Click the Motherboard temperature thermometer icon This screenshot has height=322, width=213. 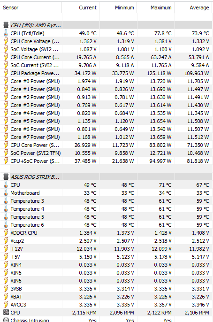(x=6, y=192)
